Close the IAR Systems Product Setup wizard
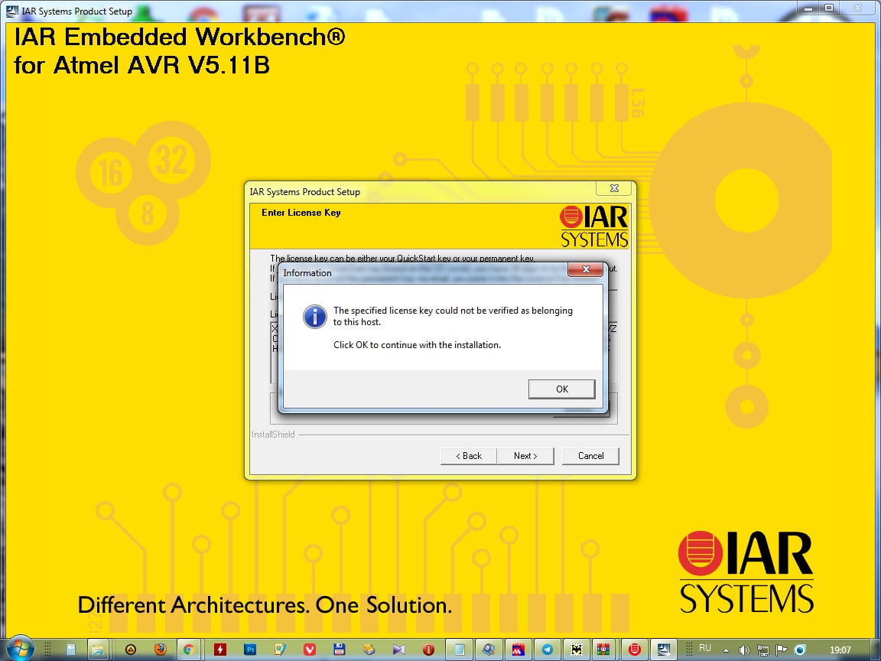The width and height of the screenshot is (881, 661). tap(614, 188)
